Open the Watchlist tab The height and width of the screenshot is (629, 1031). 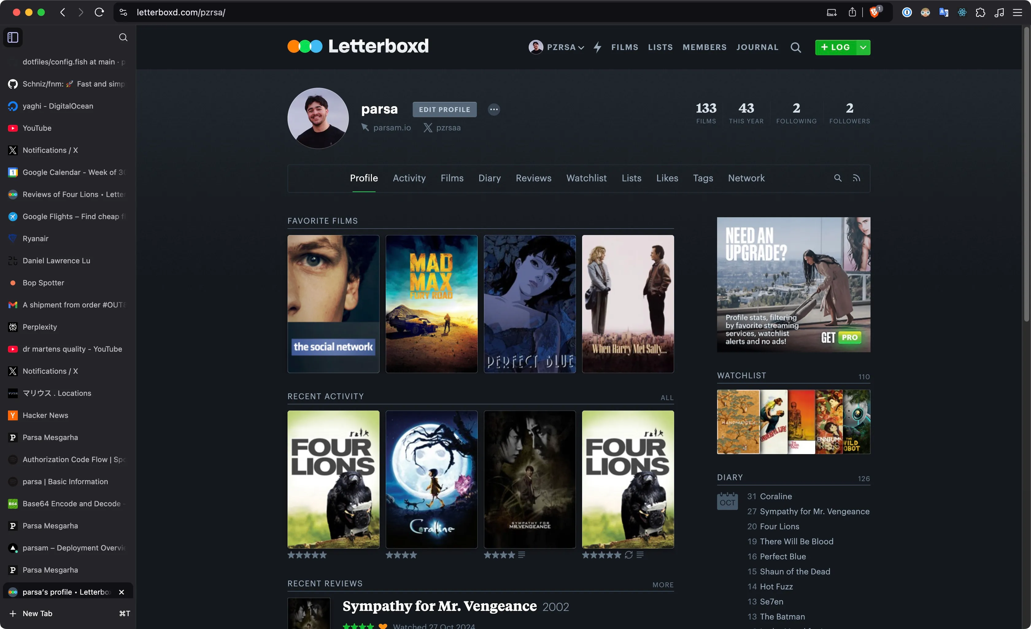(x=586, y=178)
